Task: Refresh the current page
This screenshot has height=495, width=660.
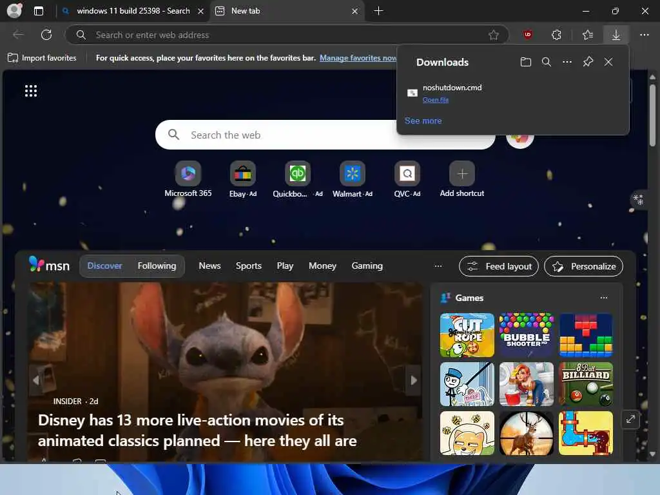Action: [46, 35]
